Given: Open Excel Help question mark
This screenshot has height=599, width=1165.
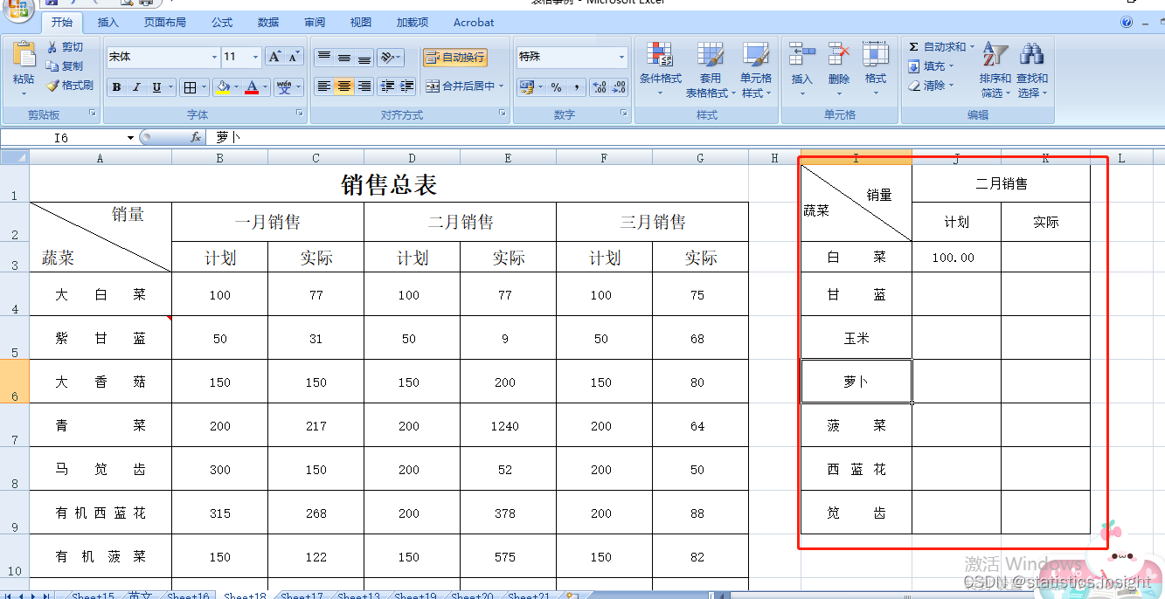Looking at the screenshot, I should (1127, 23).
